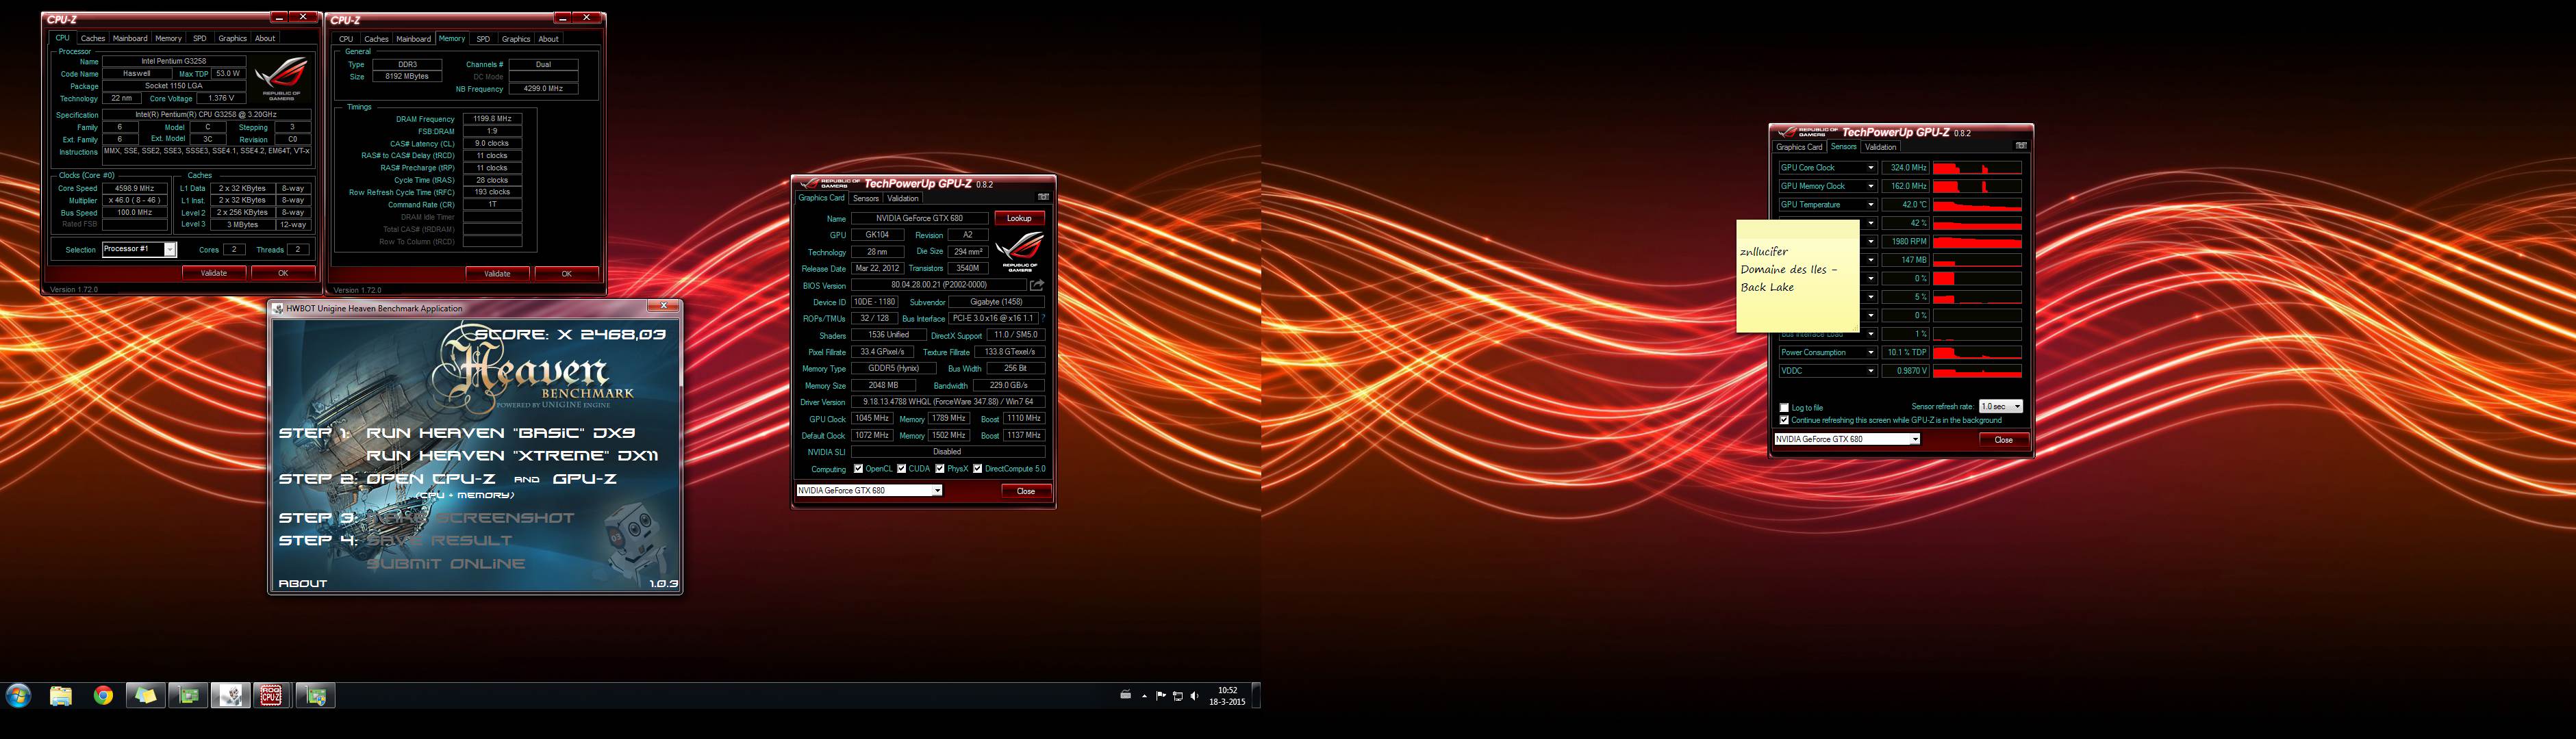Open Sensors tab in GPU-Z Graphics Card window
This screenshot has width=2576, height=739.
click(866, 198)
